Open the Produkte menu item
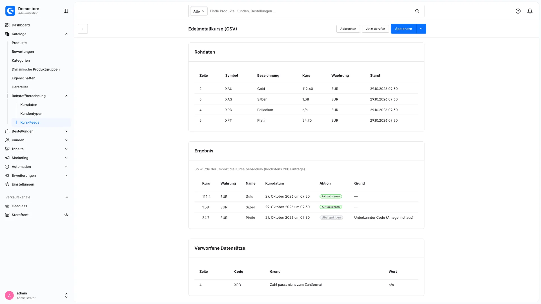Image resolution: width=541 pixels, height=304 pixels. pyautogui.click(x=19, y=43)
